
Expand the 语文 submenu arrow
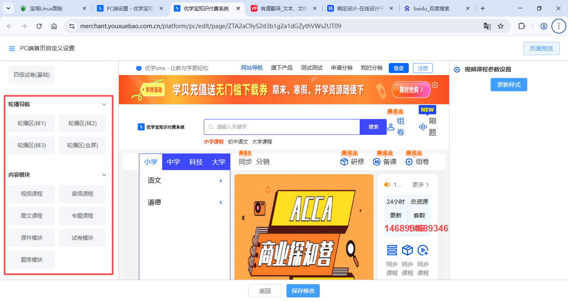[221, 181]
